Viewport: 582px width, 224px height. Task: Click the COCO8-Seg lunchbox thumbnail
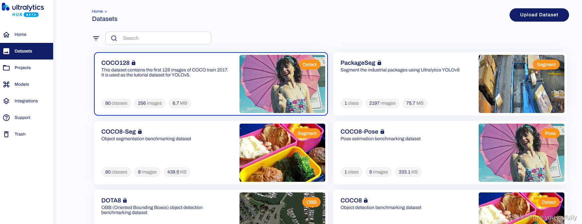(x=282, y=153)
